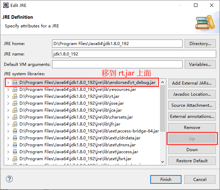The width and height of the screenshot is (220, 190).
Task: Click the help question mark icon
Action: [9, 179]
